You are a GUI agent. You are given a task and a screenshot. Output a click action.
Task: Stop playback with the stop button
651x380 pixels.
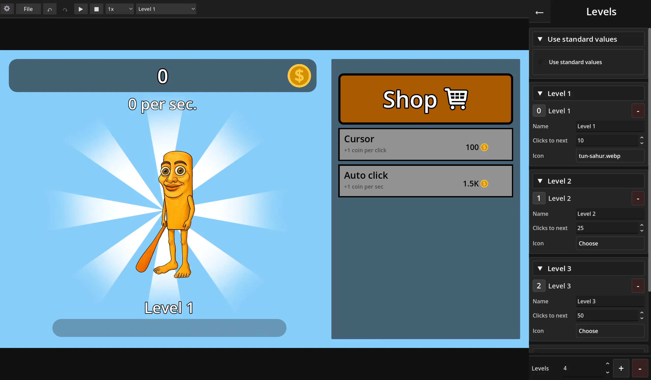point(97,9)
